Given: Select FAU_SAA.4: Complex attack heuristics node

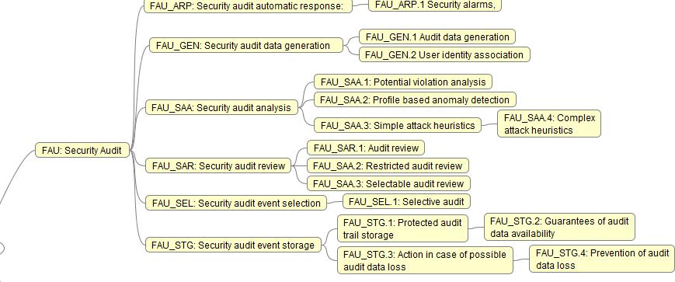Looking at the screenshot, I should click(x=549, y=124).
